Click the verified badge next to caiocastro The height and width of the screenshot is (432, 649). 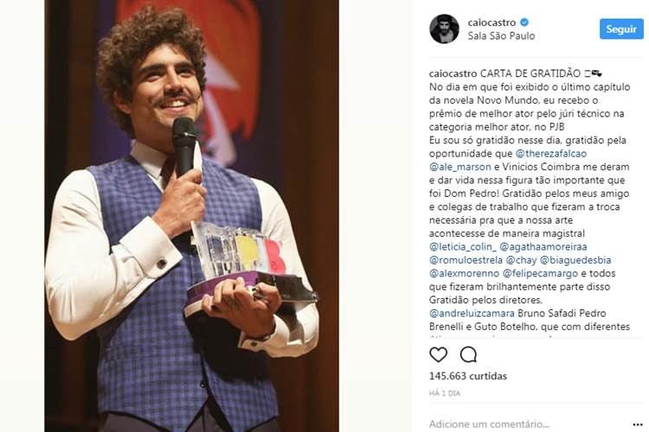(524, 22)
